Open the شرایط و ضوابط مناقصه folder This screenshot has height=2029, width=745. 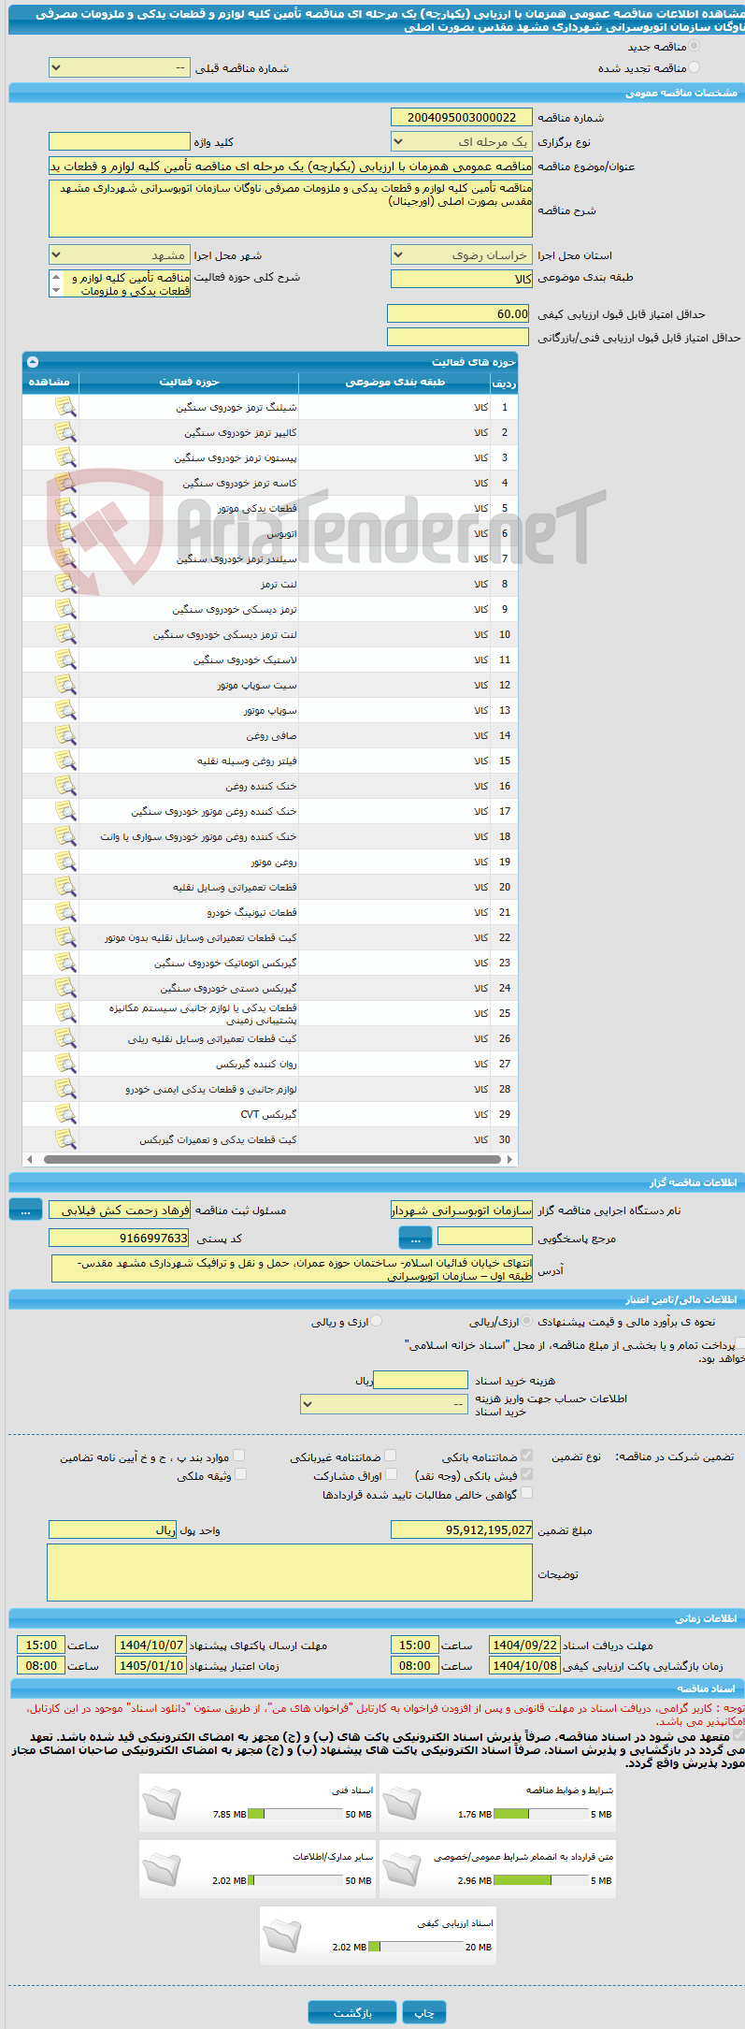pos(403,1802)
